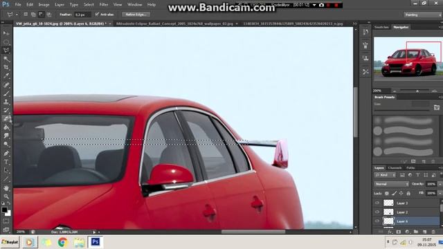This screenshot has height=249, width=443.
Task: Open the Filter menu
Action: coord(104,5)
